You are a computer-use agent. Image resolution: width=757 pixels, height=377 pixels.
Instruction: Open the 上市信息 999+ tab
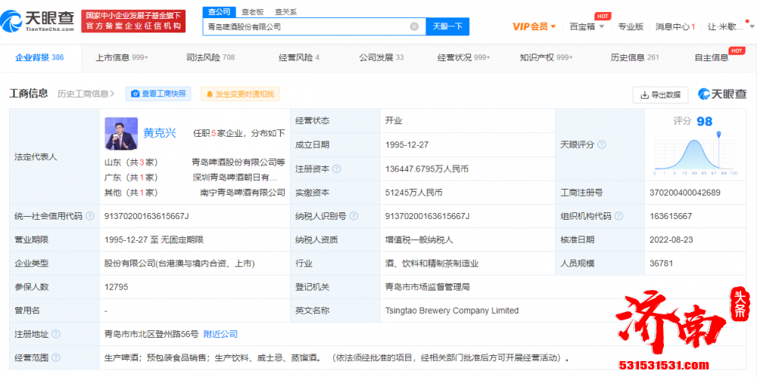point(122,57)
